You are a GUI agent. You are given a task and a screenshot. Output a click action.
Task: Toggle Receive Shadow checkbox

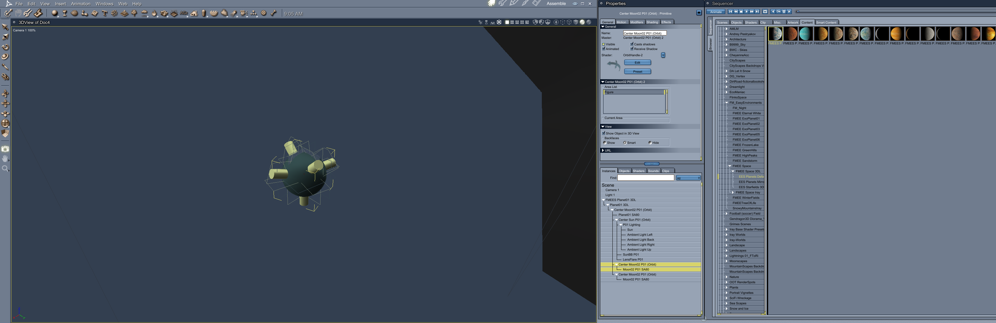tap(632, 49)
